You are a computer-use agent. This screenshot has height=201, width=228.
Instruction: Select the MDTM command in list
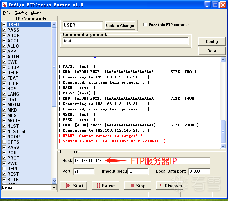pos(14,105)
